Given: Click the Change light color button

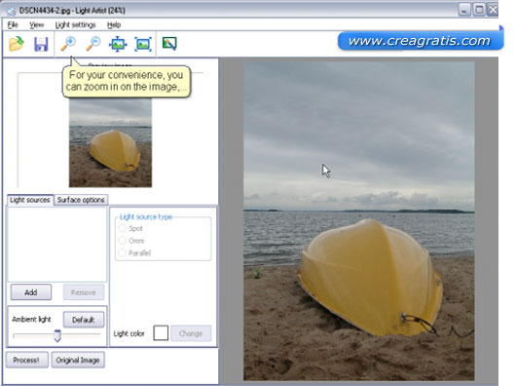Looking at the screenshot, I should click(191, 333).
